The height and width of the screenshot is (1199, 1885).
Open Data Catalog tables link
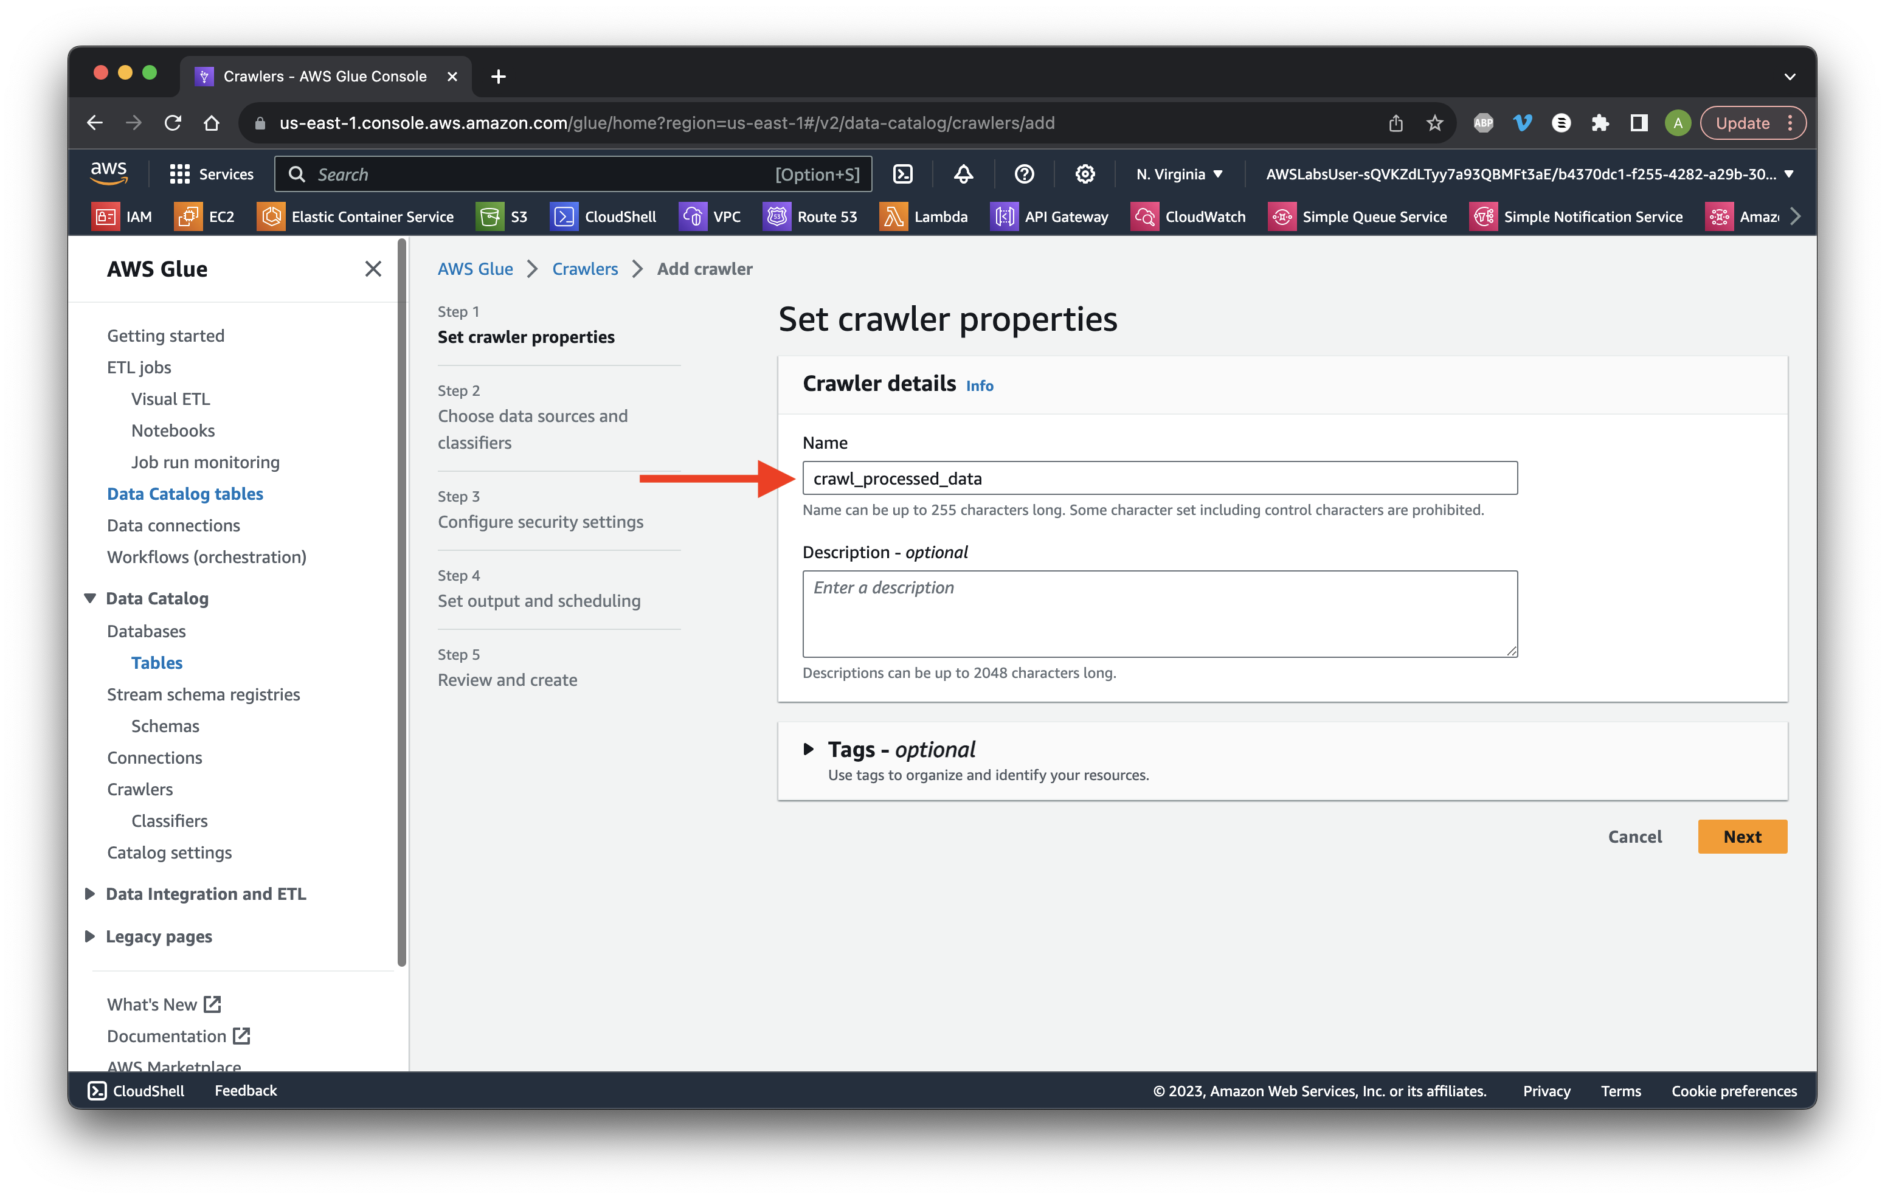tap(185, 494)
